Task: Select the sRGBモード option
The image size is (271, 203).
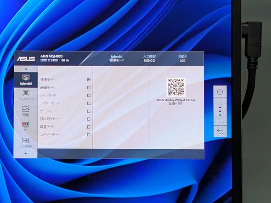Action: tap(89, 88)
